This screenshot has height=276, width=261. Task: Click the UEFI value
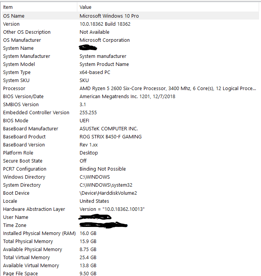pos(84,121)
